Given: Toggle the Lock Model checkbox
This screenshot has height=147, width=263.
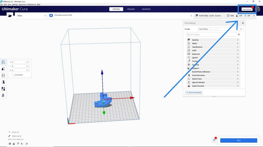Looking at the screenshot, I should (13, 75).
